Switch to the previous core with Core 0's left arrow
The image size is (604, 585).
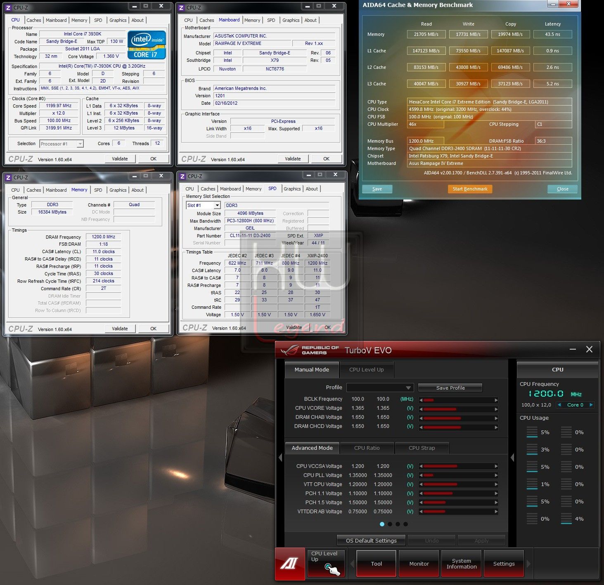(559, 405)
